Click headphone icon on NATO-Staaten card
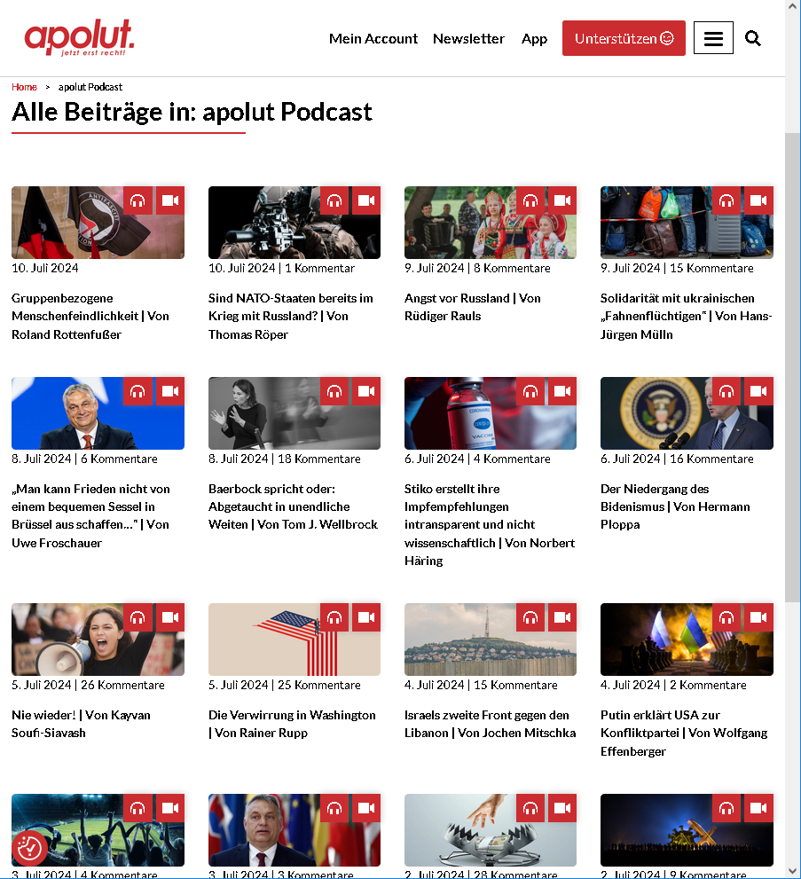Image resolution: width=801 pixels, height=879 pixels. click(334, 200)
